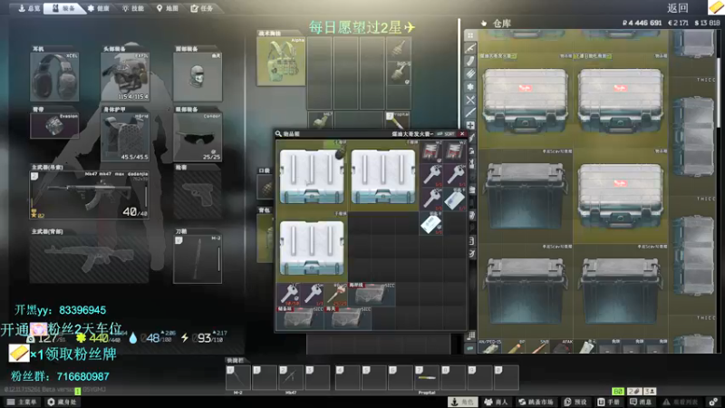The width and height of the screenshot is (725, 408).
Task: Select the bottom-right dark junk box in stash
Action: point(621,291)
